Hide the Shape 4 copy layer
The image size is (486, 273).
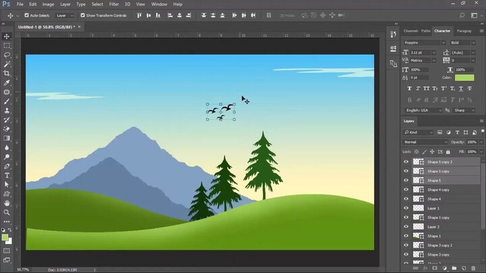tap(406, 189)
